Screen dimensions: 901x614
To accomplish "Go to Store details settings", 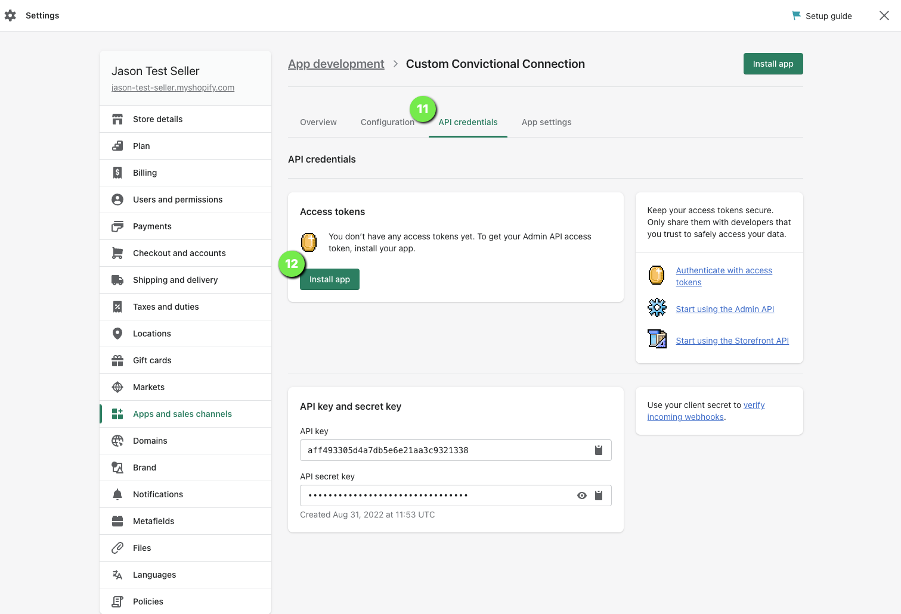I will click(x=185, y=119).
